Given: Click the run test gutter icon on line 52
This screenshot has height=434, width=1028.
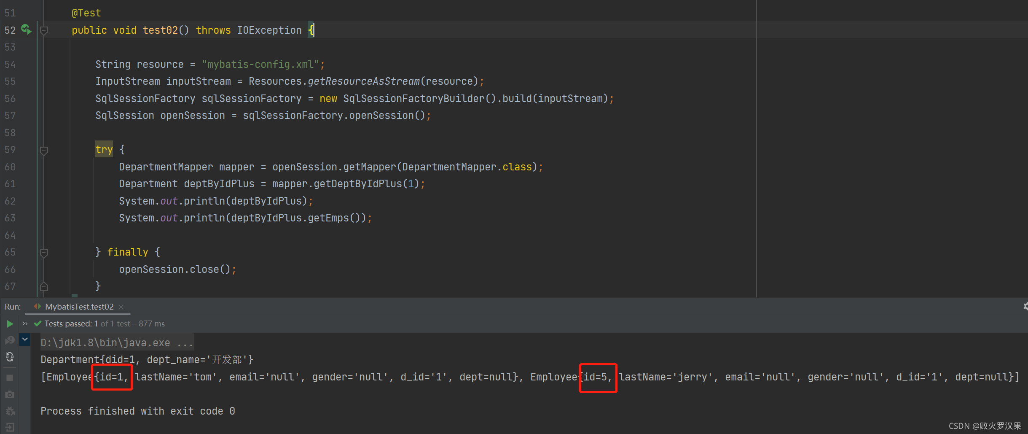Looking at the screenshot, I should pyautogui.click(x=26, y=30).
